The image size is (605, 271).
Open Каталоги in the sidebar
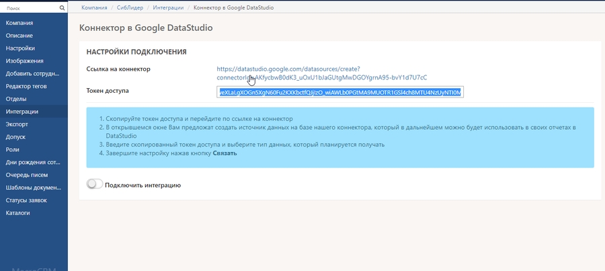pyautogui.click(x=18, y=213)
